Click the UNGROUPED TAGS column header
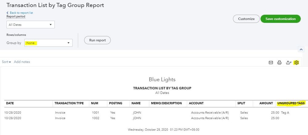 pos(291,103)
